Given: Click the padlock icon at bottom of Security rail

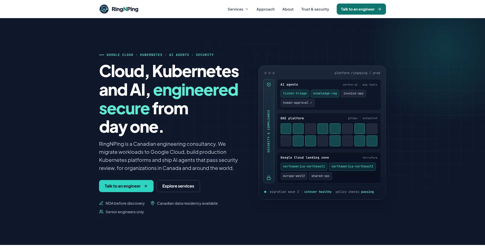Looking at the screenshot, I should tap(269, 178).
